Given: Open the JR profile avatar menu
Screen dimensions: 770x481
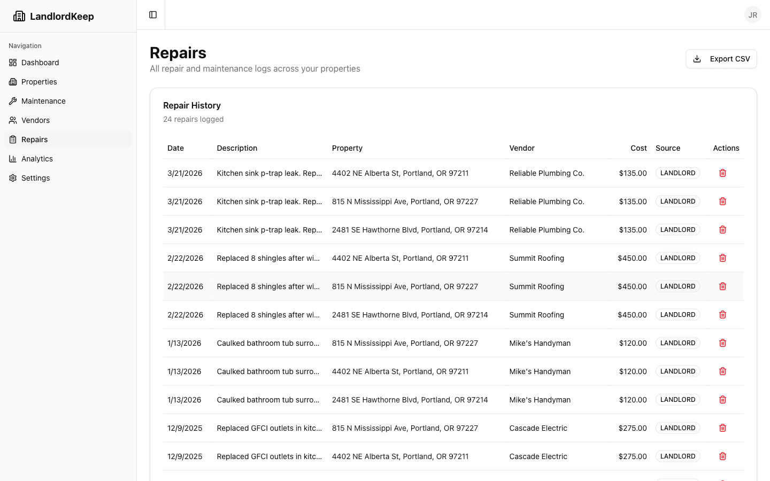Looking at the screenshot, I should click(753, 14).
